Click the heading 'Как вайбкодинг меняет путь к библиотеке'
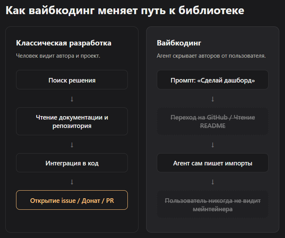285x238 pixels. pyautogui.click(x=125, y=11)
